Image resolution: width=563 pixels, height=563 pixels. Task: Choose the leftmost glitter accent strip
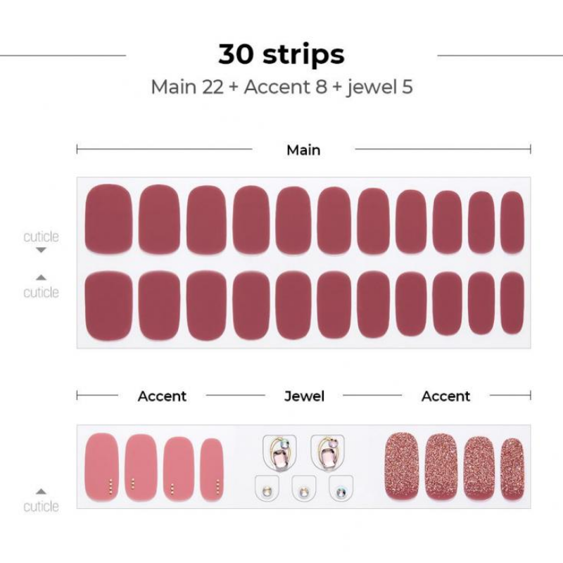[403, 465]
